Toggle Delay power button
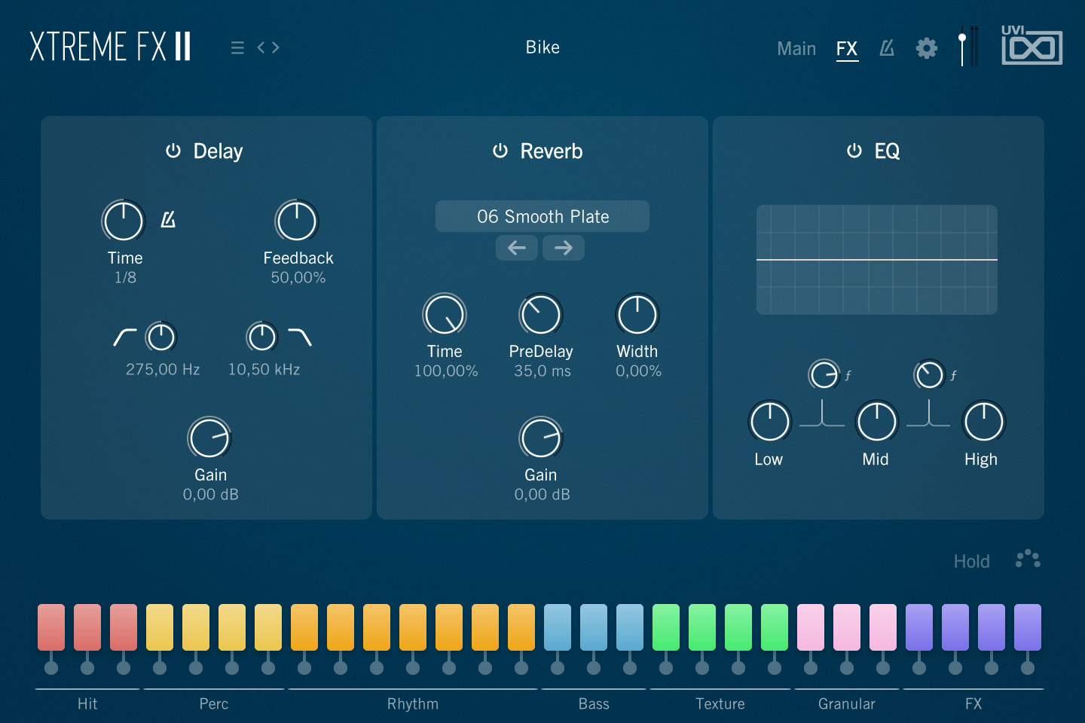This screenshot has width=1085, height=723. (173, 151)
